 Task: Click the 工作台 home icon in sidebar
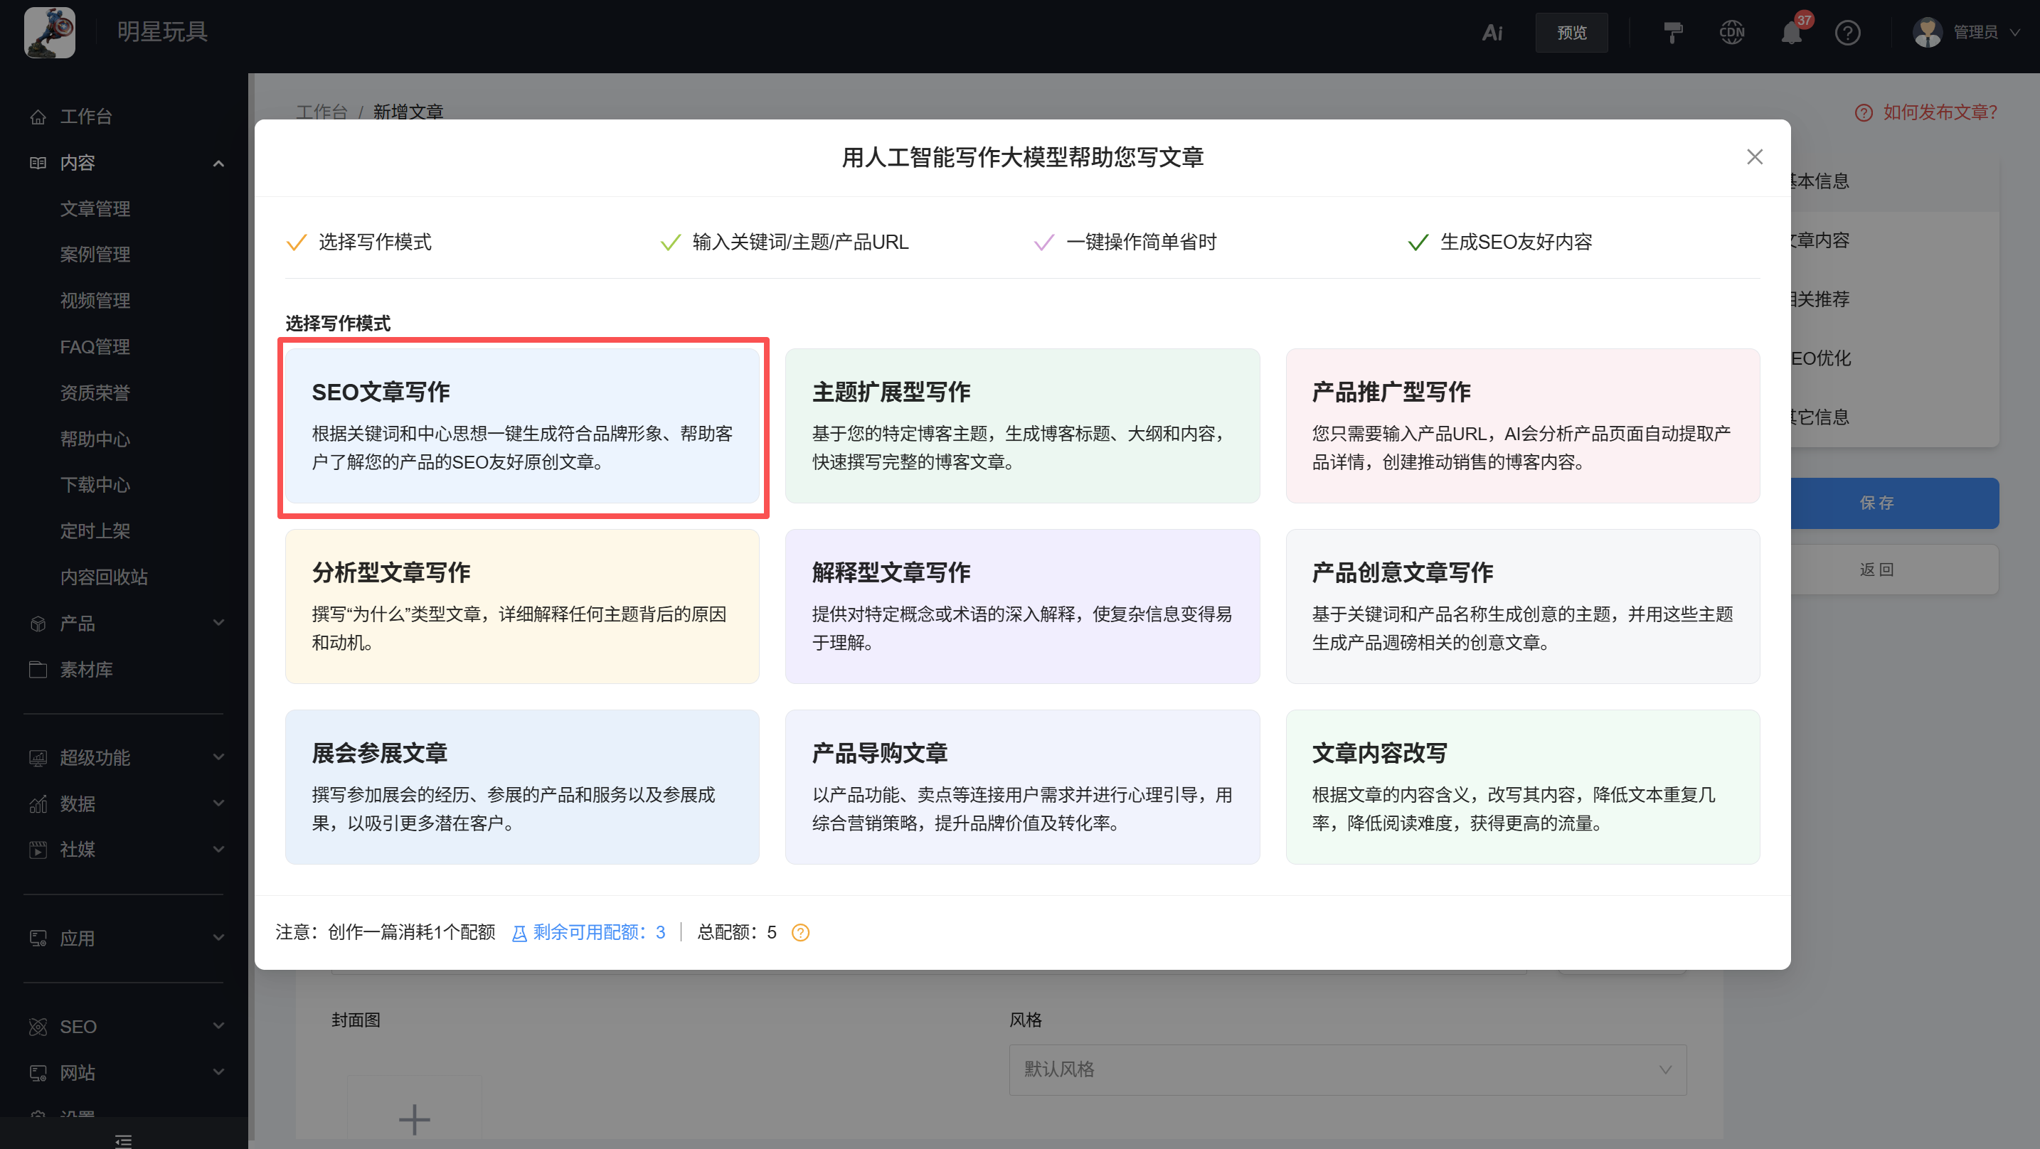click(38, 117)
